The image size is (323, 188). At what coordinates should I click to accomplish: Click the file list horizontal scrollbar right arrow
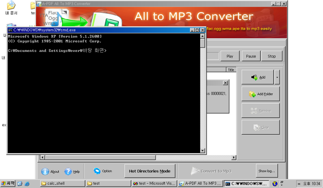(x=234, y=157)
